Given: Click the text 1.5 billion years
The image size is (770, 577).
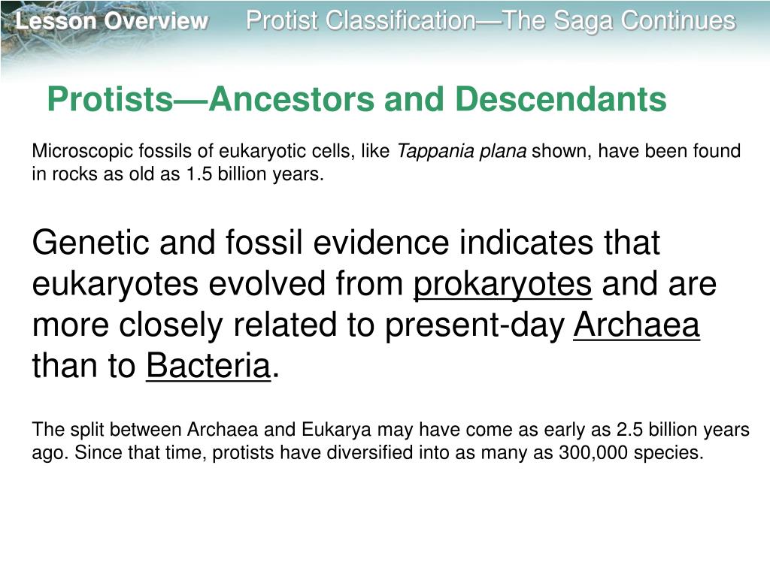Looking at the screenshot, I should point(254,174).
